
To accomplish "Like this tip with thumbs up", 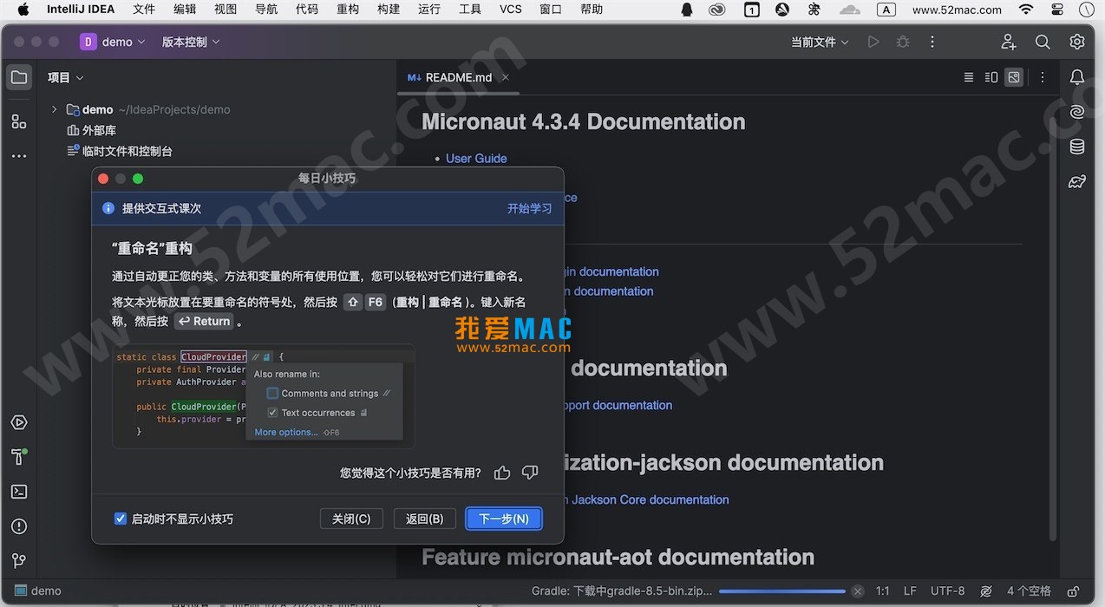I will (x=502, y=473).
